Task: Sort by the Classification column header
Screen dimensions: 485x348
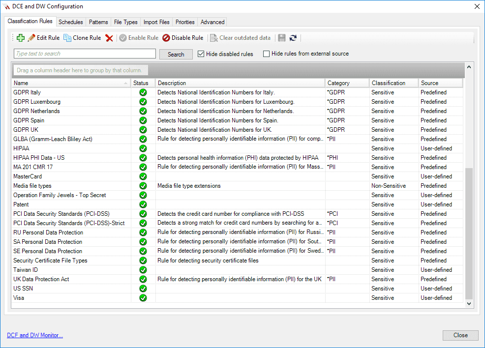Action: pyautogui.click(x=394, y=83)
